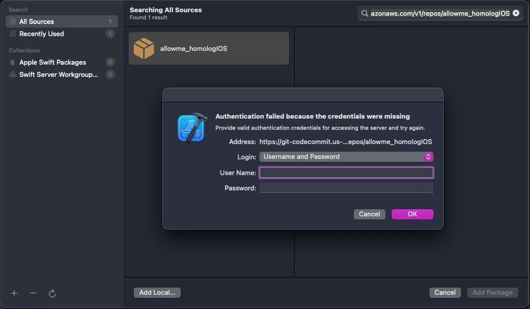Click the count badge on Swift Server Workgroup
The image size is (530, 309).
pyautogui.click(x=110, y=74)
